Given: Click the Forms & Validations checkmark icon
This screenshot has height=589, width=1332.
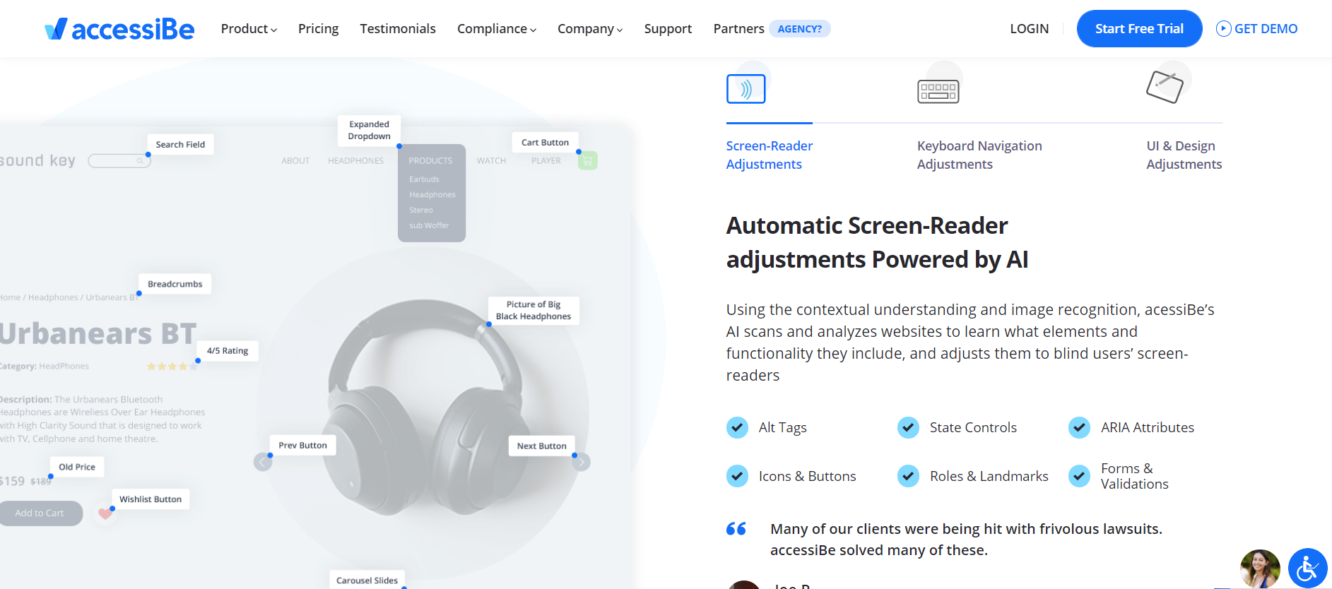Looking at the screenshot, I should click(x=1079, y=476).
